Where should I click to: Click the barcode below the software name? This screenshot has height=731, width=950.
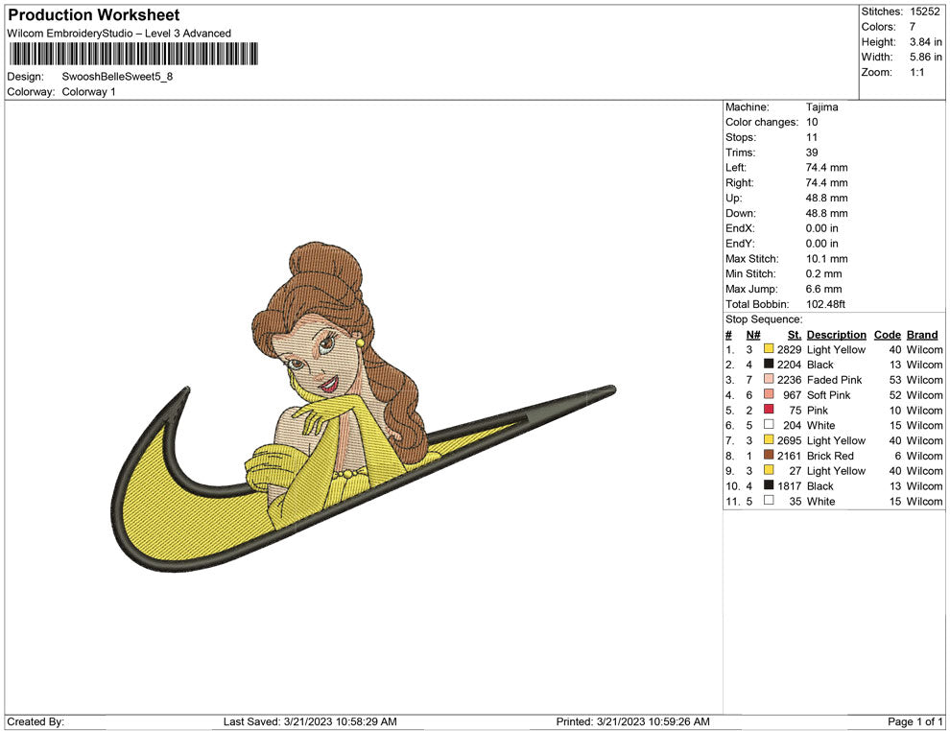pos(132,54)
